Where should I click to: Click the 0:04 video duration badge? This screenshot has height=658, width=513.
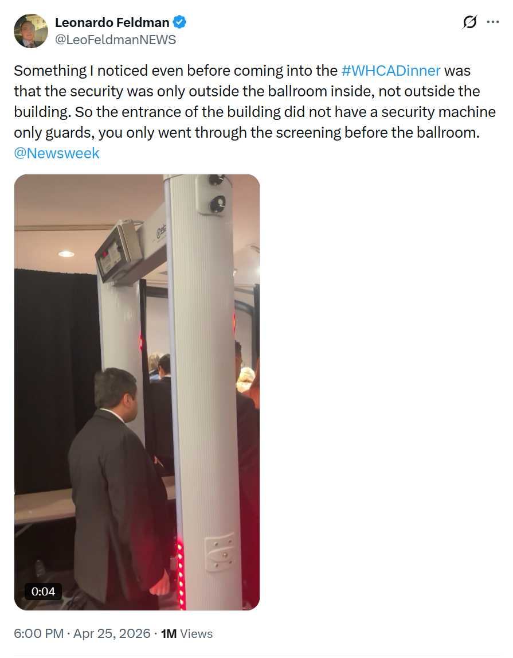43,591
